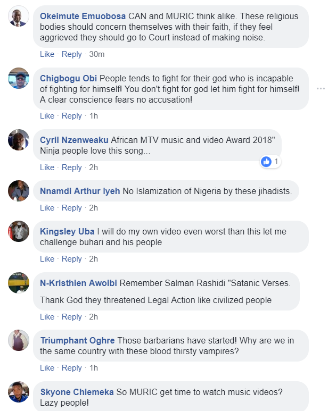
Task: Click Nnamdi Arthur Iyeh's avatar
Action: point(19,191)
